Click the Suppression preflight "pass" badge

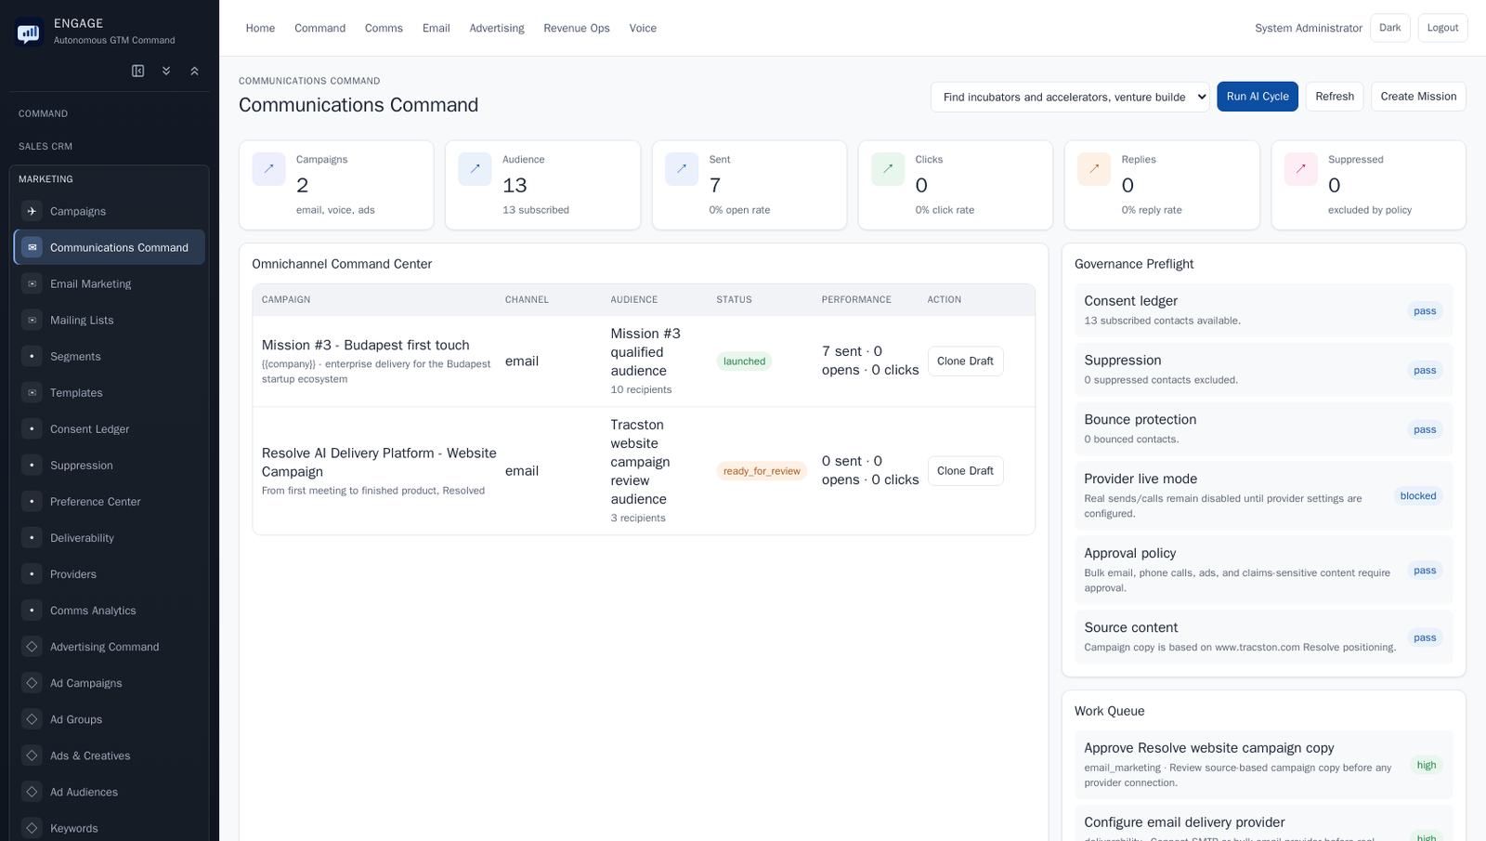tap(1425, 370)
